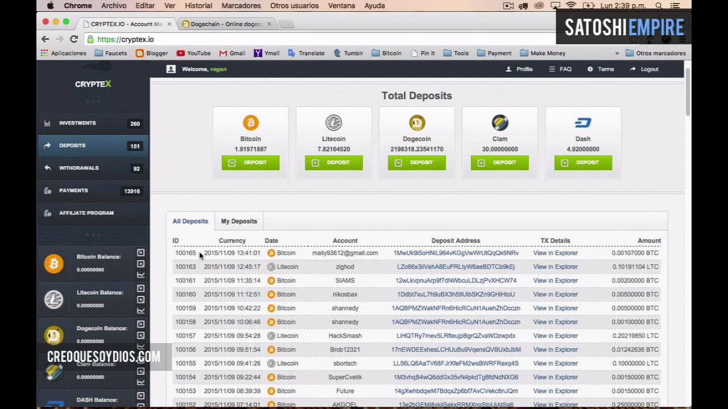Open deposit address of zighod row
This screenshot has height=409, width=728.
coord(456,266)
